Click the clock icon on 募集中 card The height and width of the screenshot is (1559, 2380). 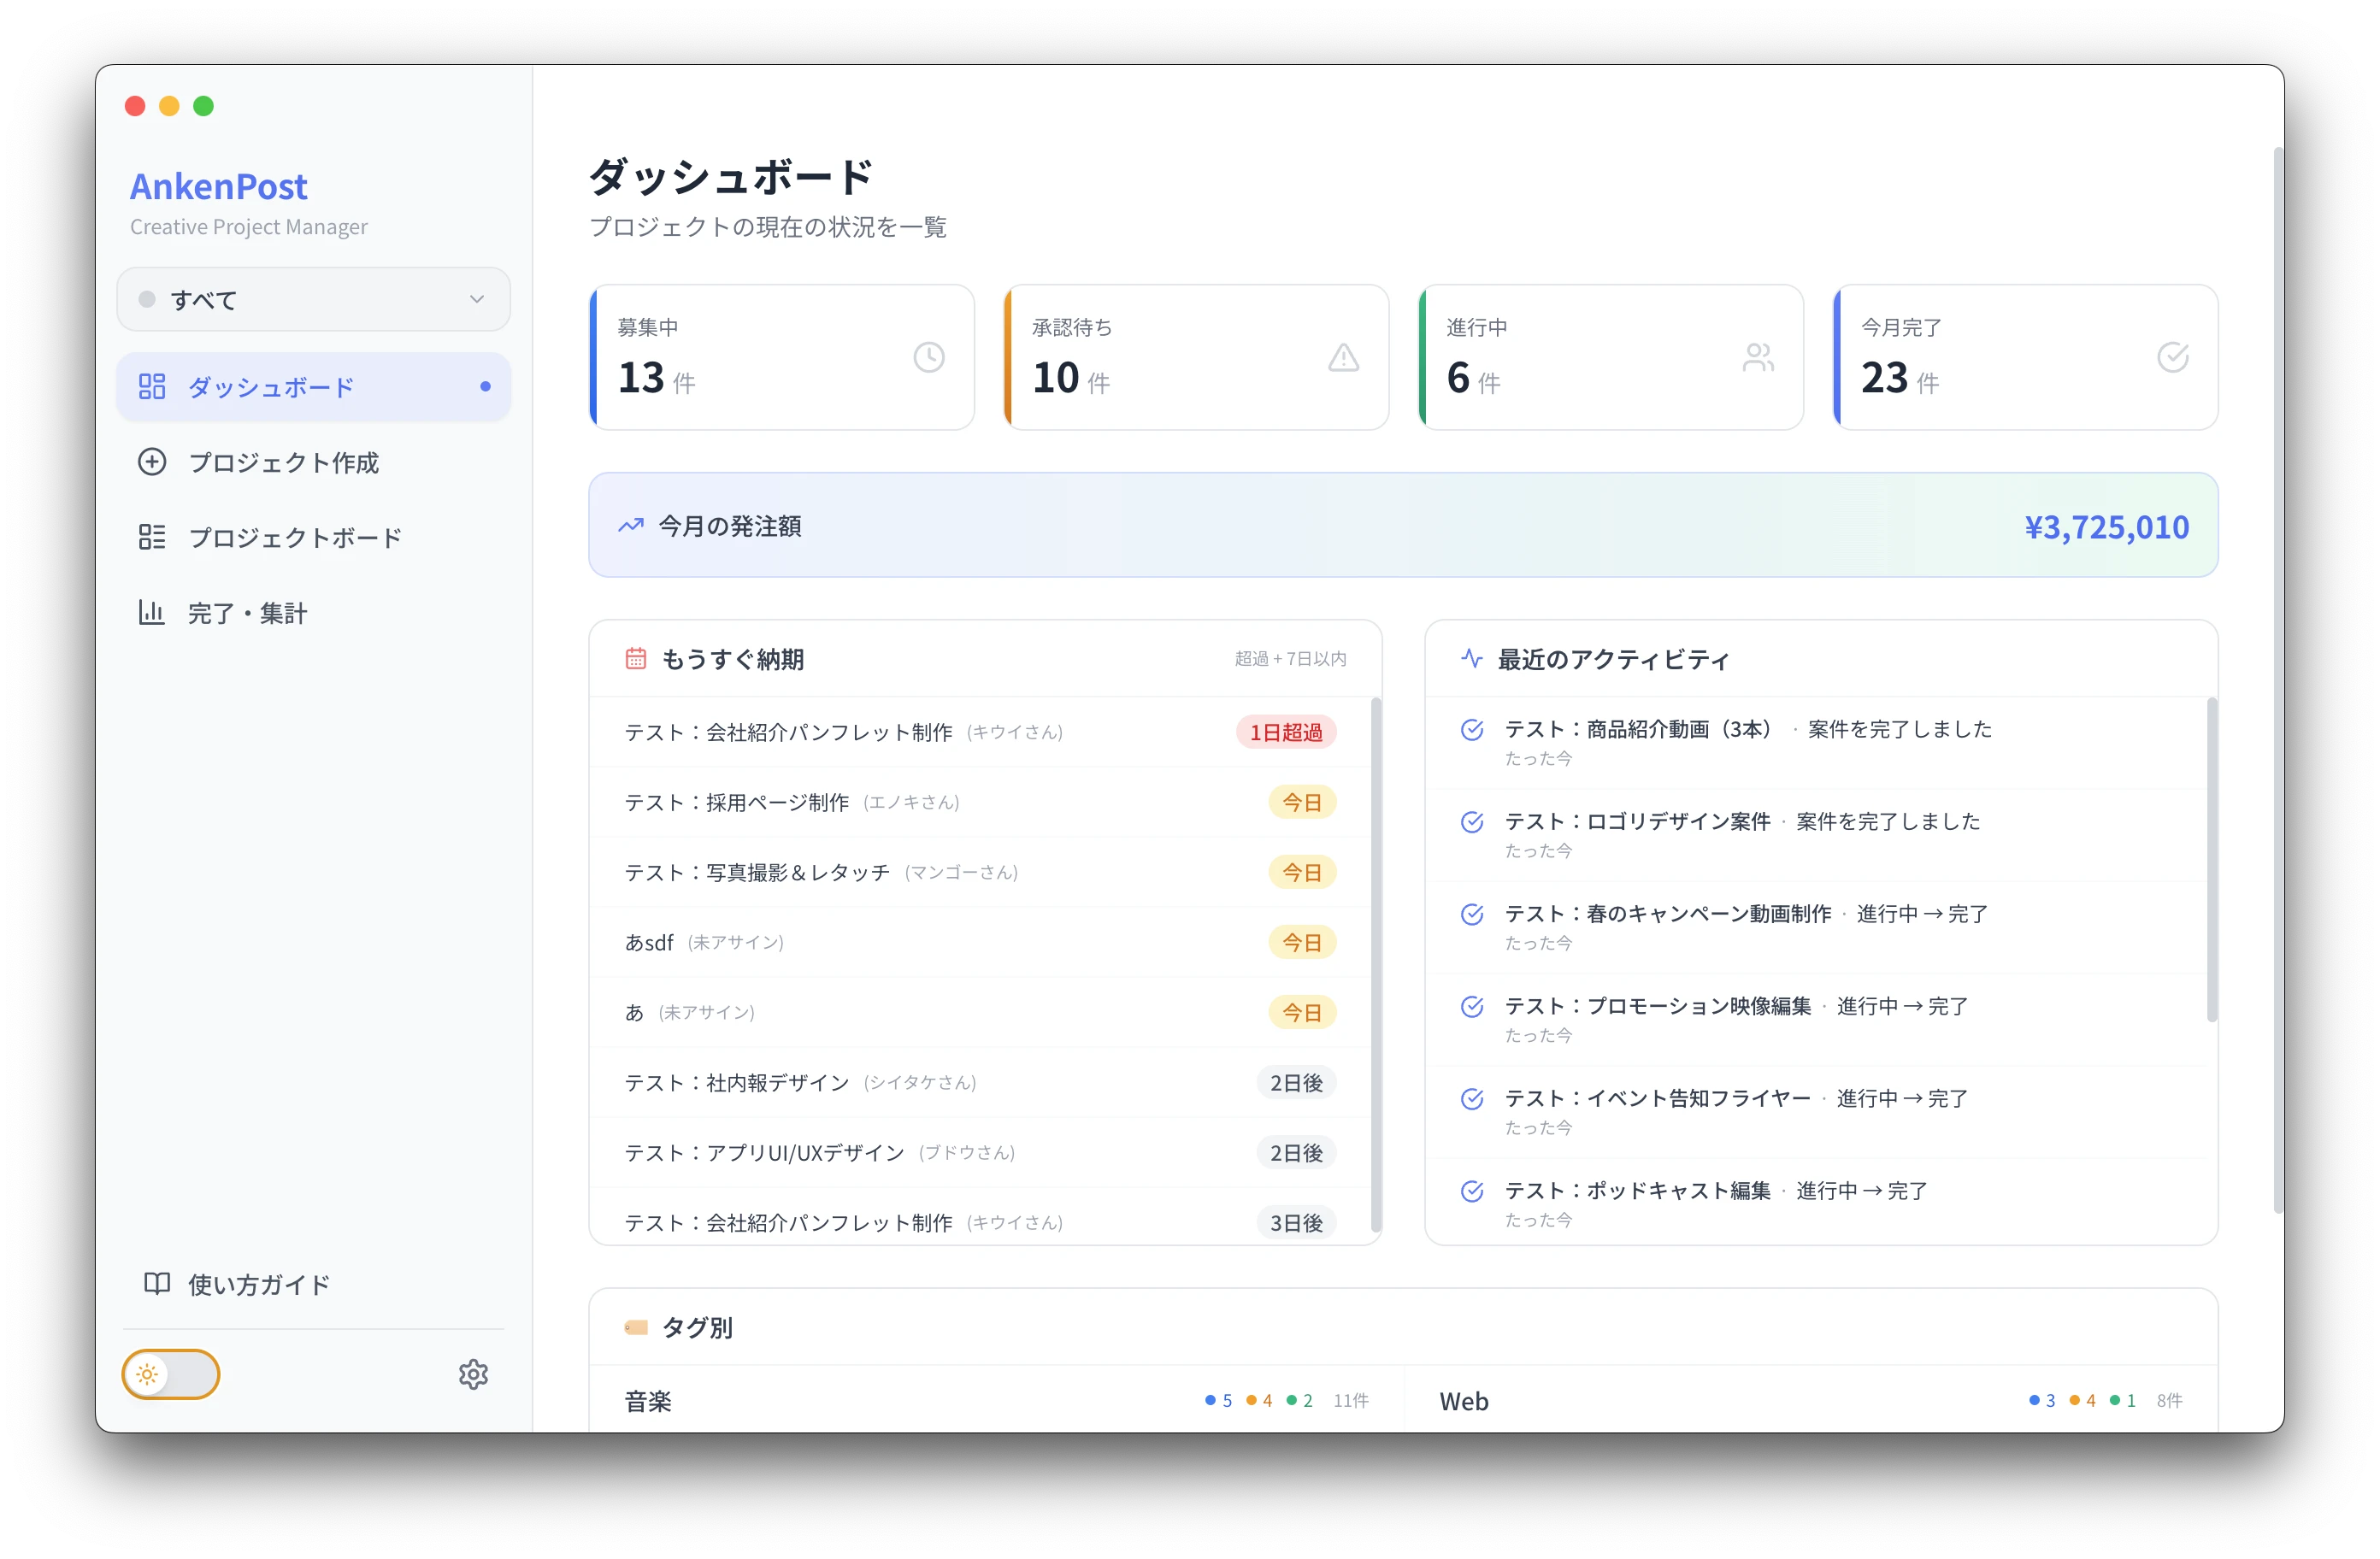pyautogui.click(x=928, y=357)
